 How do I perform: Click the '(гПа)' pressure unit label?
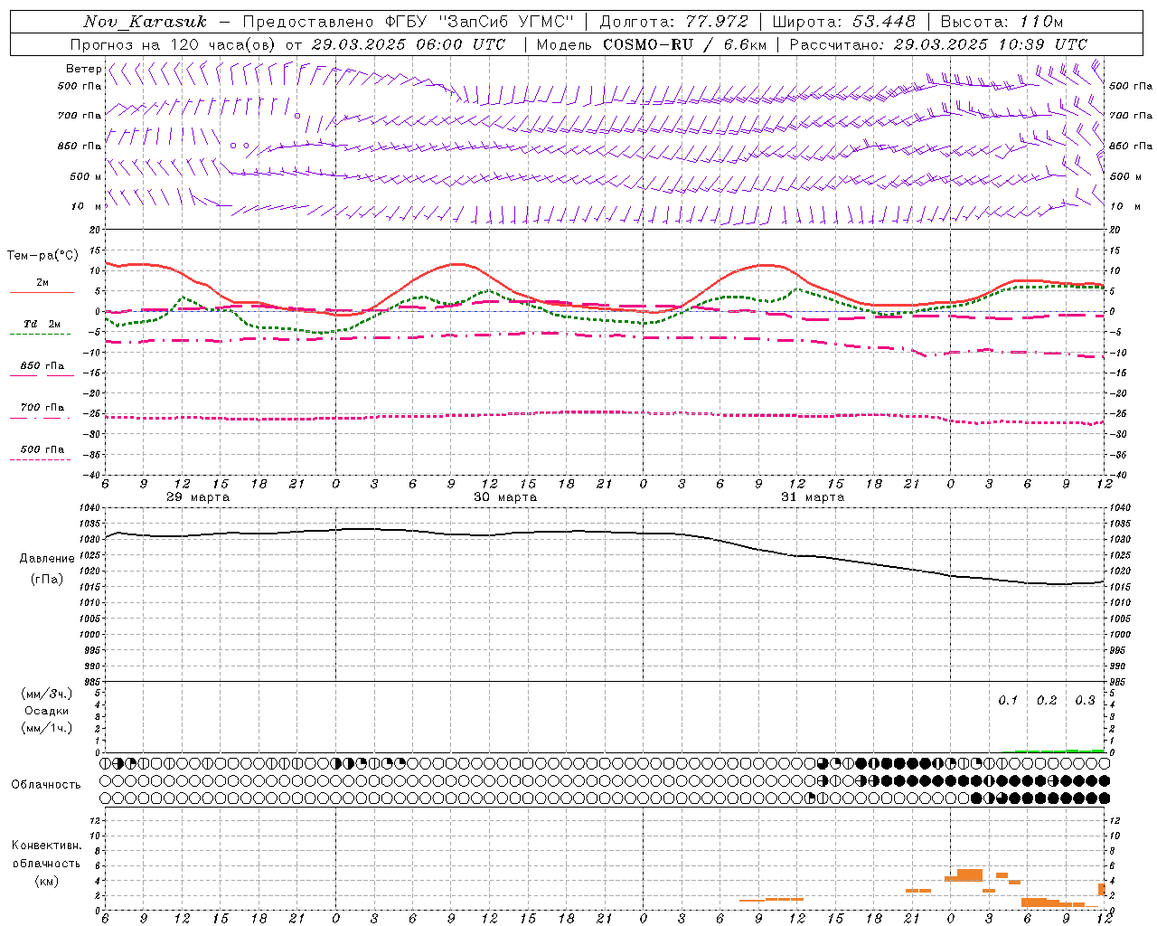[46, 579]
